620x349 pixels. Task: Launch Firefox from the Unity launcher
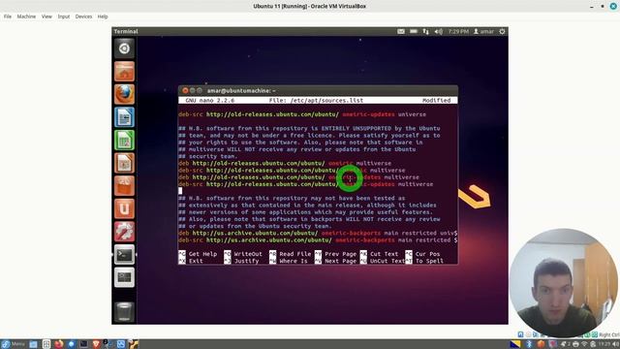coord(124,94)
